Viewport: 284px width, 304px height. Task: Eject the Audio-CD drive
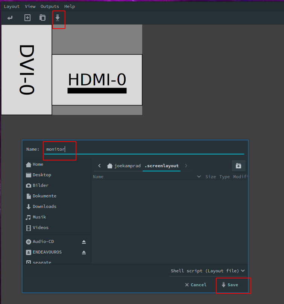pyautogui.click(x=84, y=241)
